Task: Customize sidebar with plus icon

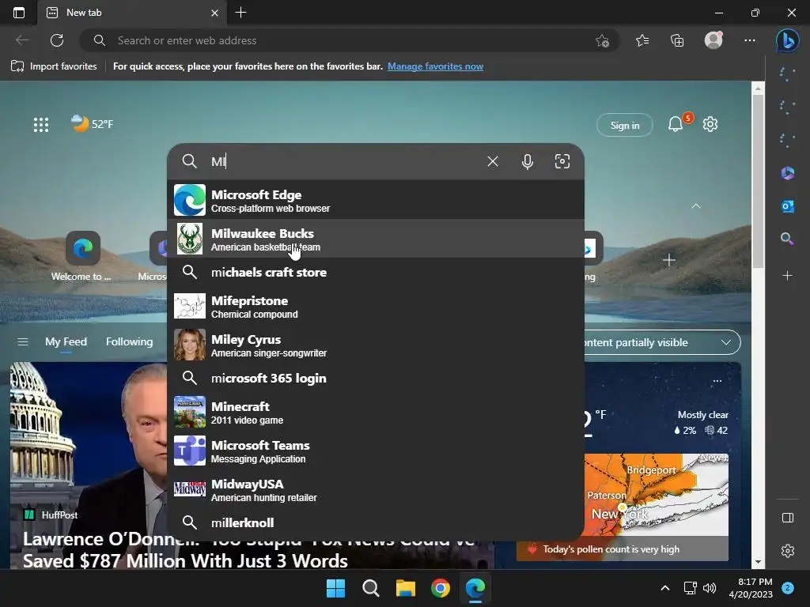Action: point(787,276)
